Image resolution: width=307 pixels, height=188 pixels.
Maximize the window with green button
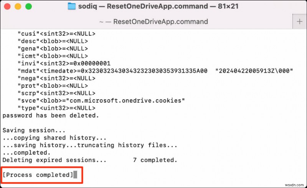(x=28, y=7)
